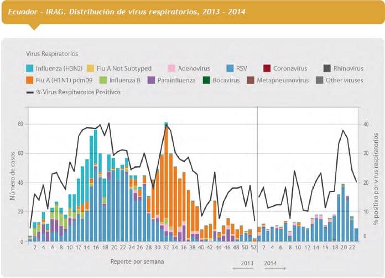Select the light green Influenza B swatch
Image resolution: width=385 pixels, height=278 pixels.
point(103,80)
